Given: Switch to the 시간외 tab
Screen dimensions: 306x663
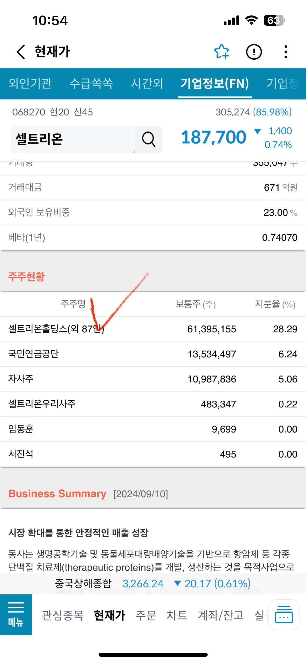Looking at the screenshot, I should point(147,83).
